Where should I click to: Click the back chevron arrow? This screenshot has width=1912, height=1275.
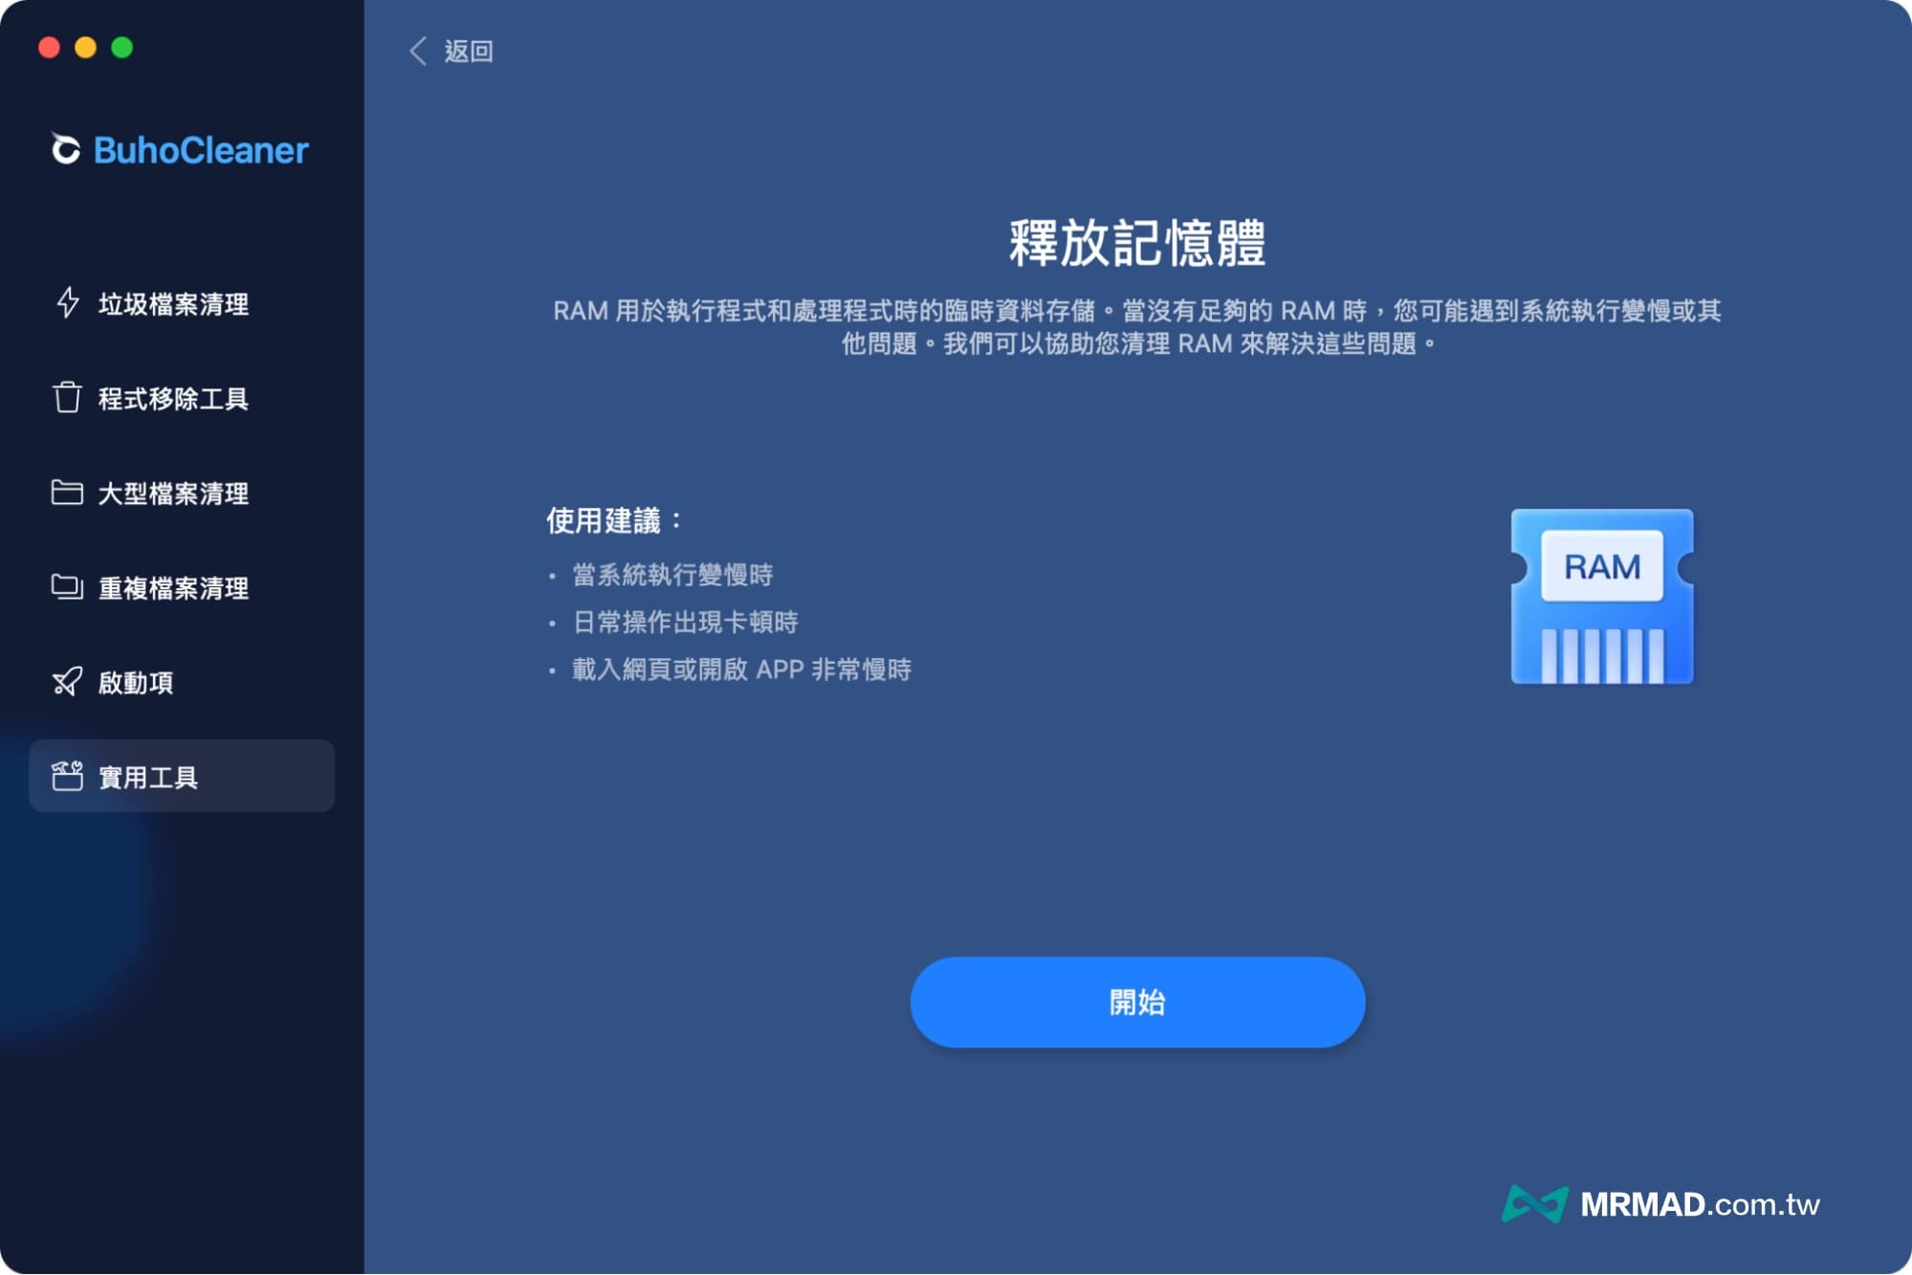418,51
